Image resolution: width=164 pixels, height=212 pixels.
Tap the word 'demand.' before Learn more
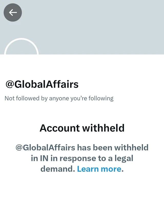[x=58, y=169]
